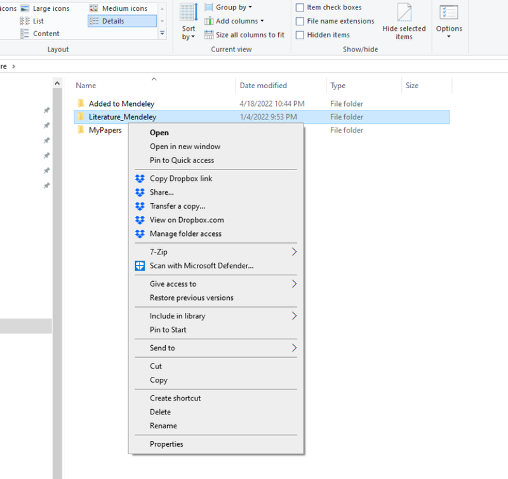Click the Hide selected items icon
The height and width of the screenshot is (479, 508).
click(x=404, y=13)
